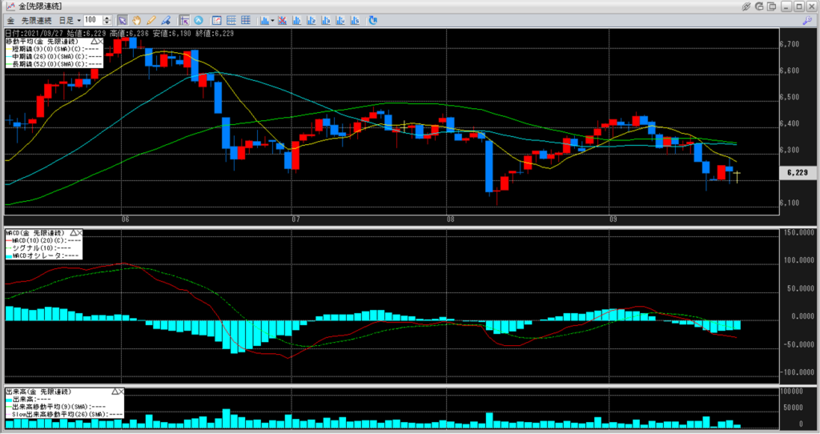Close the 移動平均 legend box
820x434 pixels.
(100, 42)
